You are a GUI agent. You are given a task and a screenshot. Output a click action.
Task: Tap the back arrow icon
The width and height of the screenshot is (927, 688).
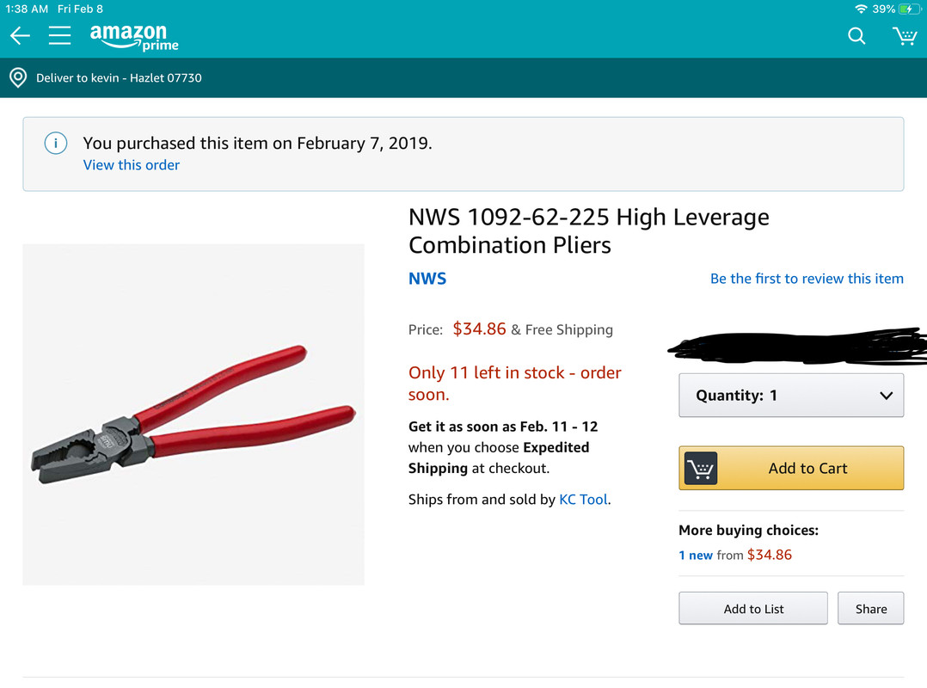click(x=20, y=36)
